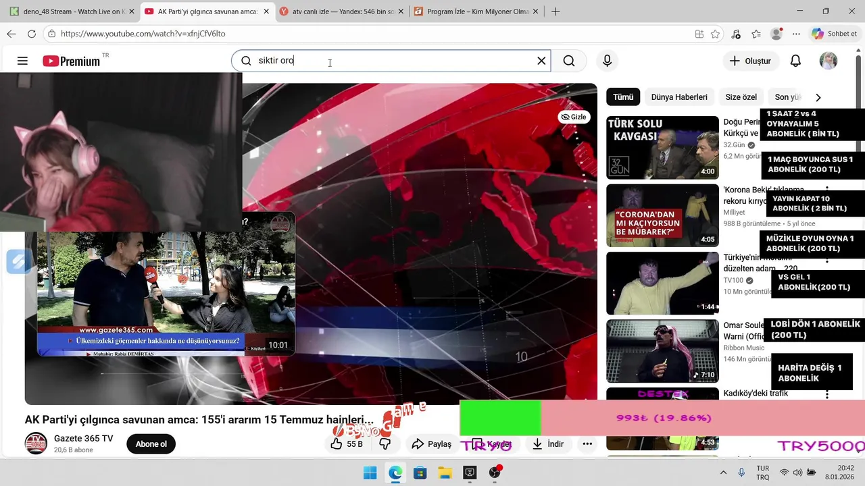Select the Tümü filter chip
This screenshot has width=865, height=486.
[x=623, y=97]
